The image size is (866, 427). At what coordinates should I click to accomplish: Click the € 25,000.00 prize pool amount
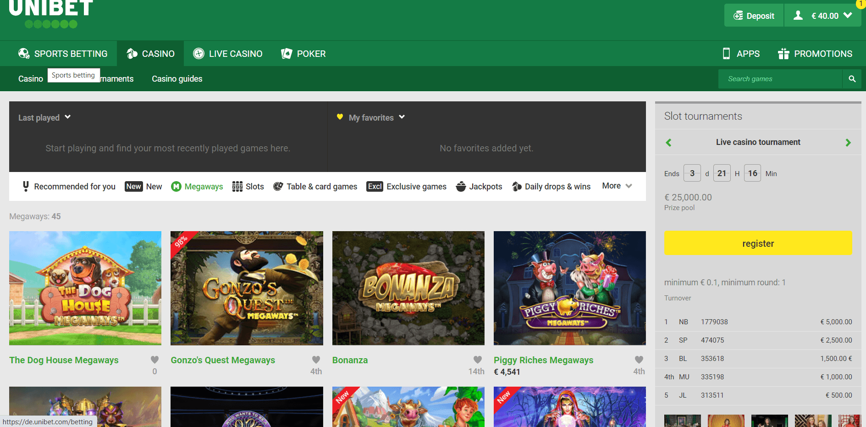point(688,197)
